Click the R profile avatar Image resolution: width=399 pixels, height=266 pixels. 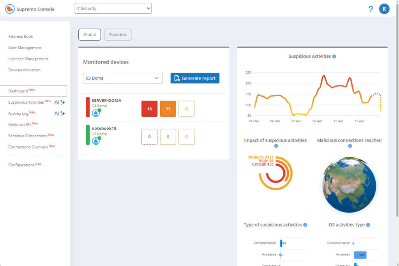(x=384, y=9)
